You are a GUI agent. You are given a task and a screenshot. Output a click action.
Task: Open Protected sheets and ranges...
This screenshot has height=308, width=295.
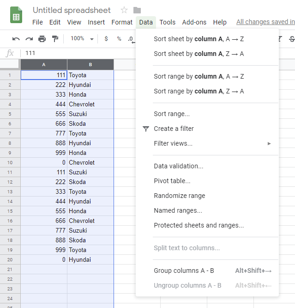[x=207, y=225]
